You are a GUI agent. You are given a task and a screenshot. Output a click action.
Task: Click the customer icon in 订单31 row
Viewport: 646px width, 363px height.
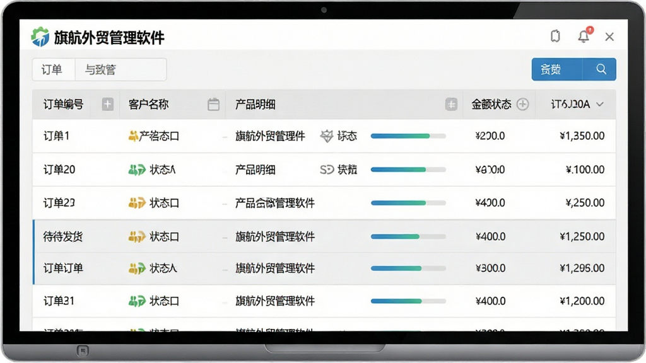click(137, 301)
